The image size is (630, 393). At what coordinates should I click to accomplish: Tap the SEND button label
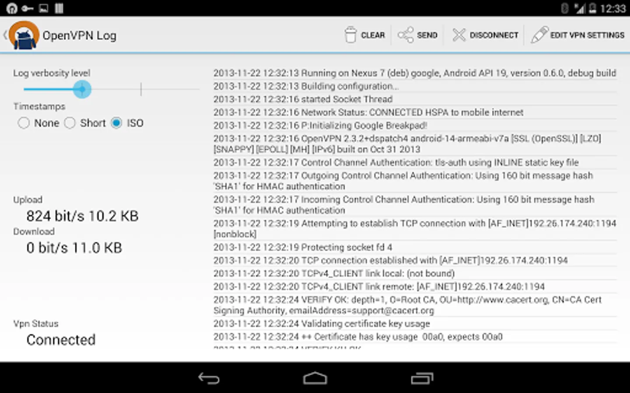pos(427,35)
